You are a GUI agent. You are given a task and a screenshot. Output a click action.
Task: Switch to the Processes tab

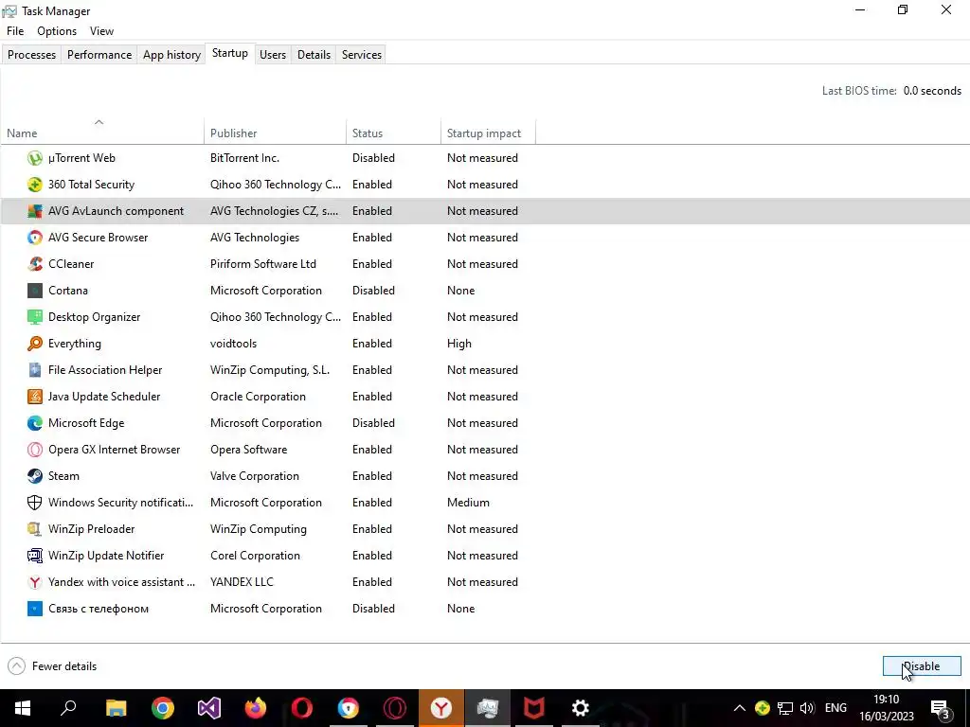31,54
